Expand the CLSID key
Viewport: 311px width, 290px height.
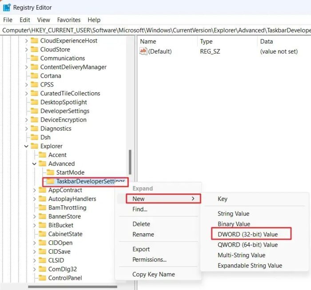point(34,260)
